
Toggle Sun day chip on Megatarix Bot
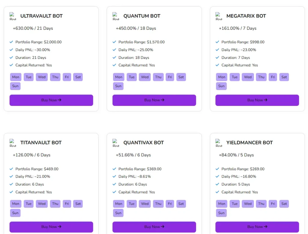click(x=221, y=86)
